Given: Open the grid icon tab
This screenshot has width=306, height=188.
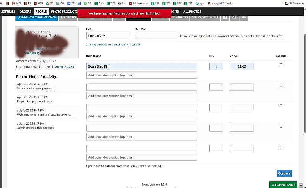Looking at the screenshot, I should [225, 18].
